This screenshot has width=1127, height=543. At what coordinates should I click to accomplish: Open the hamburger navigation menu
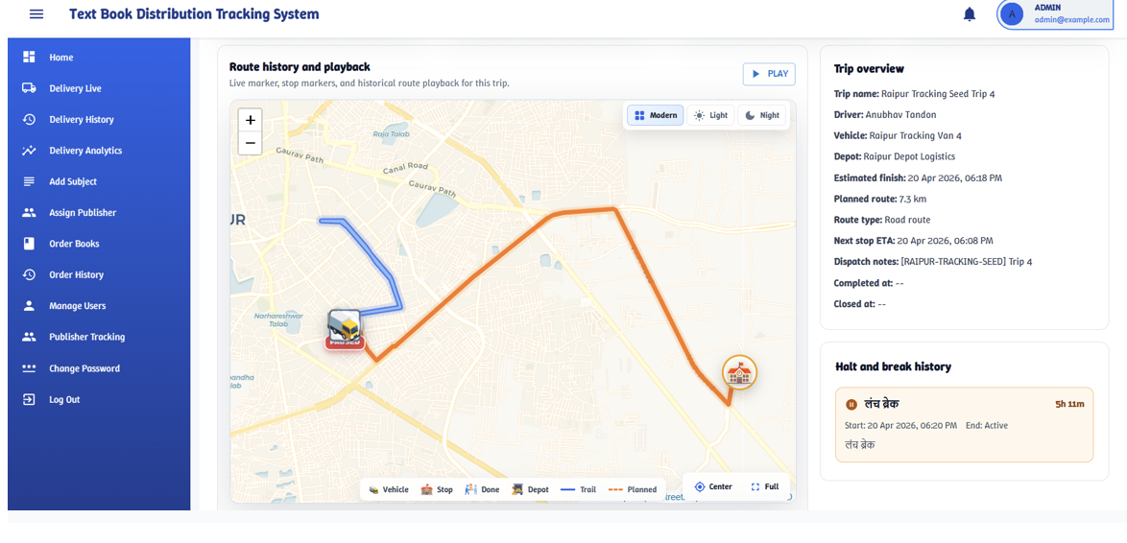tap(36, 14)
